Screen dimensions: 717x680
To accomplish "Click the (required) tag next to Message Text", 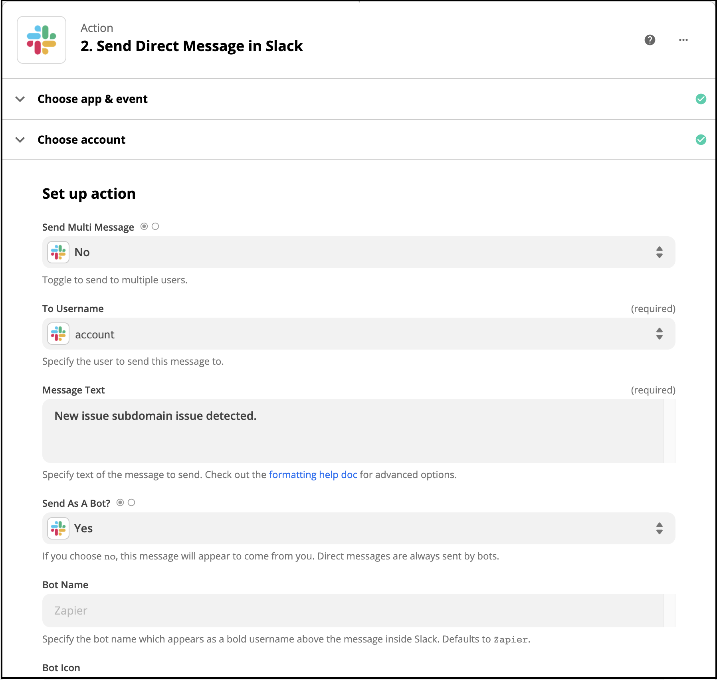I will point(653,390).
